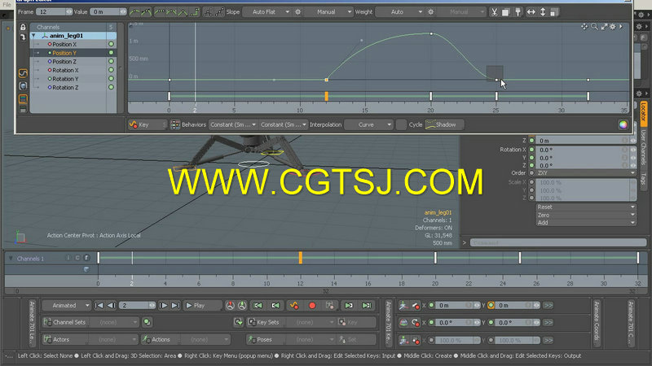
Task: Toggle Rotation X channel green indicator
Action: (111, 70)
